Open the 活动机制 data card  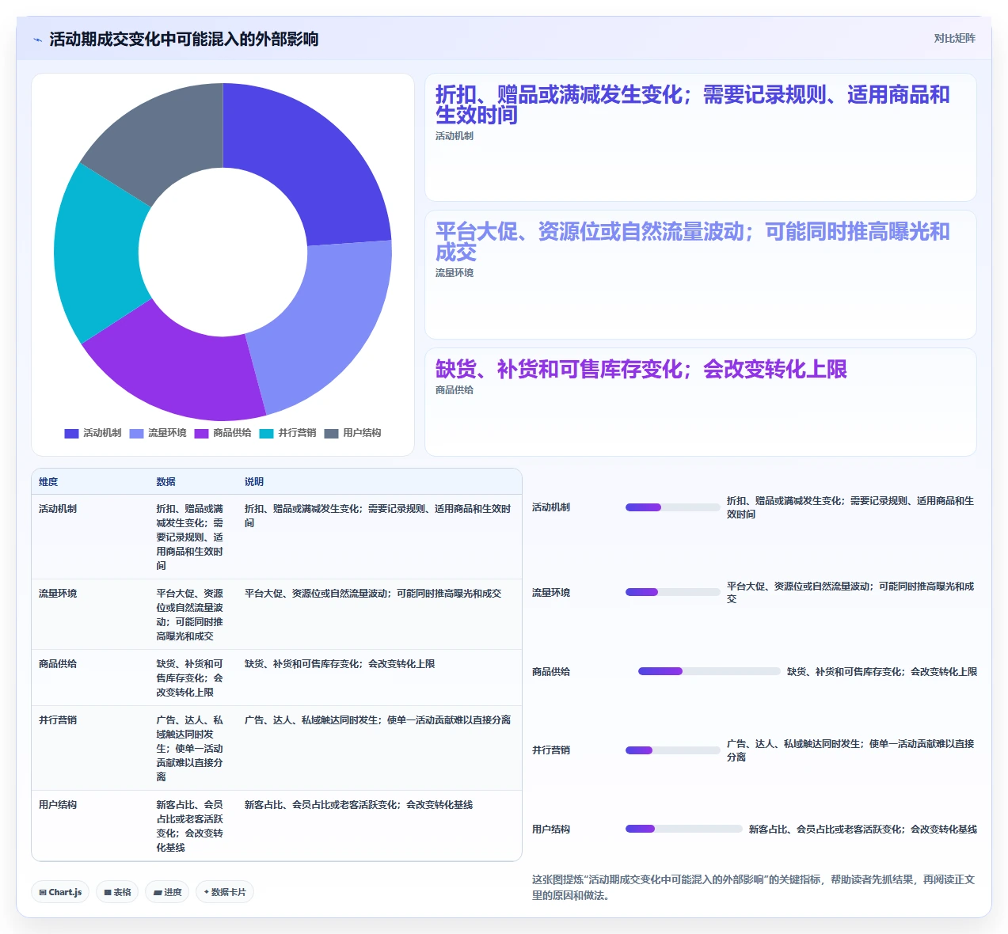click(701, 138)
